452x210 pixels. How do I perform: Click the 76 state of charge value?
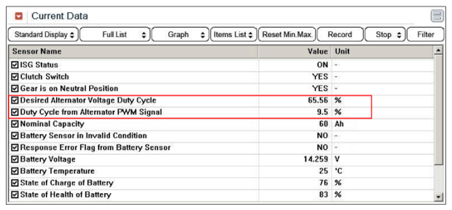(x=323, y=183)
